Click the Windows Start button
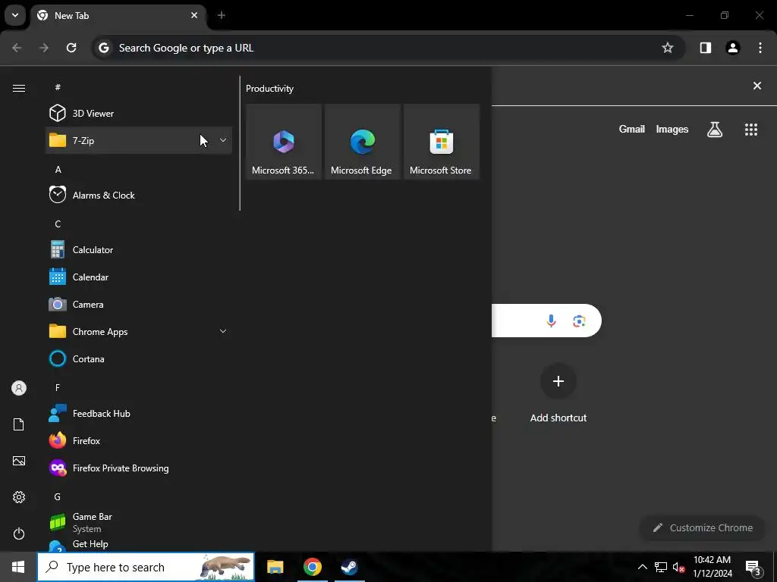This screenshot has width=777, height=582. point(18,567)
